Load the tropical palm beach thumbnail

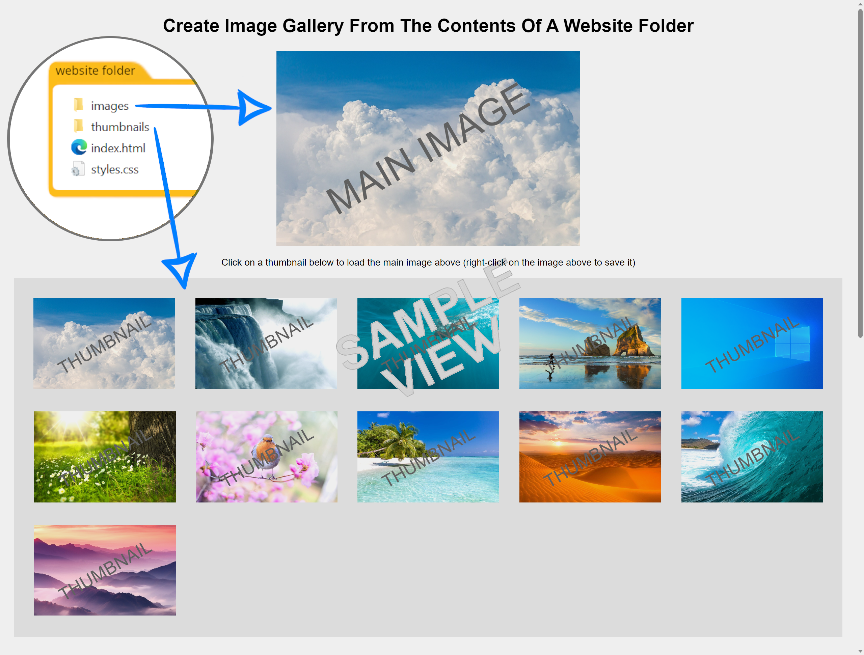428,457
